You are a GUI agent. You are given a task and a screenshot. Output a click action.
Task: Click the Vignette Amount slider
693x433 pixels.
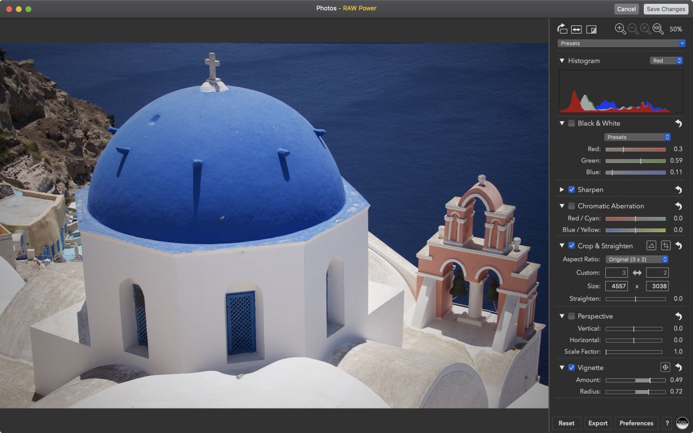635,380
